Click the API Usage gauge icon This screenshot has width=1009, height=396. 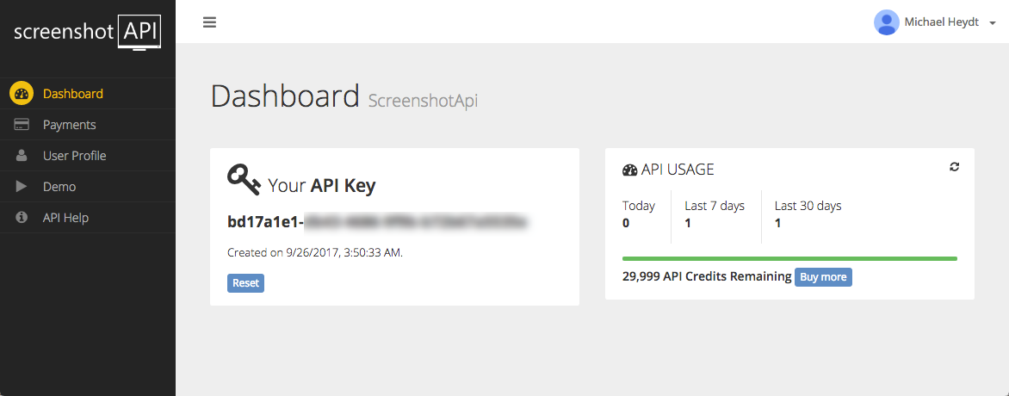(x=629, y=170)
